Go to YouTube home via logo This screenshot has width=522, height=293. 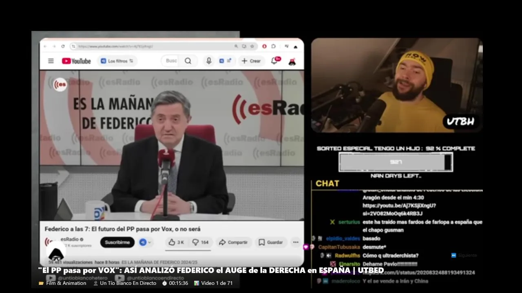coord(76,61)
